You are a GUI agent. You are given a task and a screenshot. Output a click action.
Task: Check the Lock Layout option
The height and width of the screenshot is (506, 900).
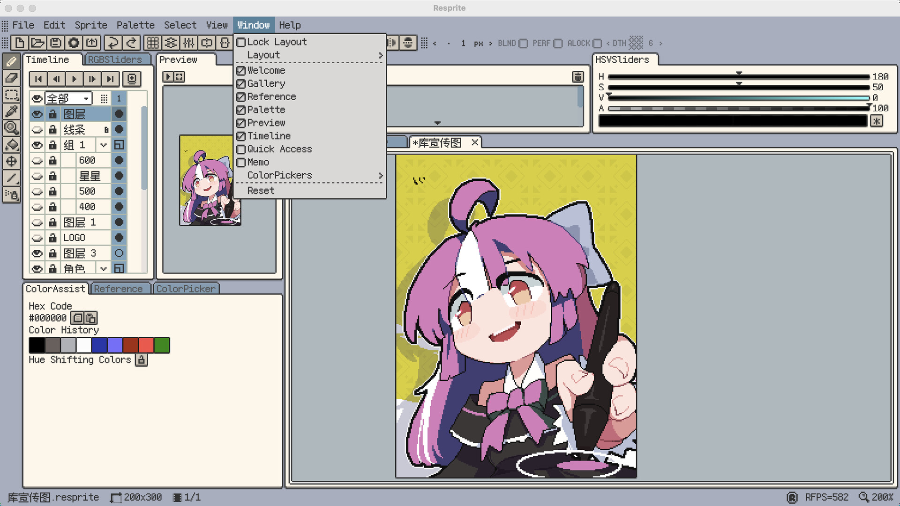click(241, 42)
